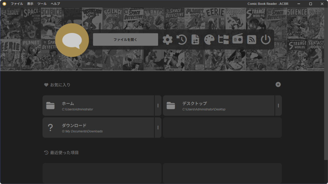Add a favorite with the plus icon

(278, 85)
